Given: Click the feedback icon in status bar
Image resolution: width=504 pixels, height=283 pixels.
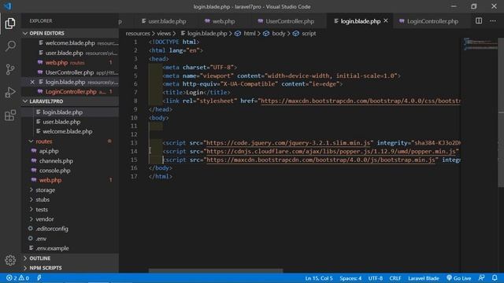Looking at the screenshot, I should tap(481, 277).
